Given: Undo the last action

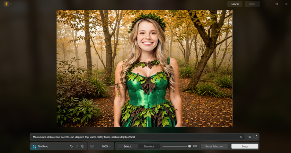Looking at the screenshot, I should tap(71, 146).
